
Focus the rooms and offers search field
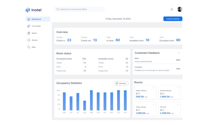[x=81, y=9]
